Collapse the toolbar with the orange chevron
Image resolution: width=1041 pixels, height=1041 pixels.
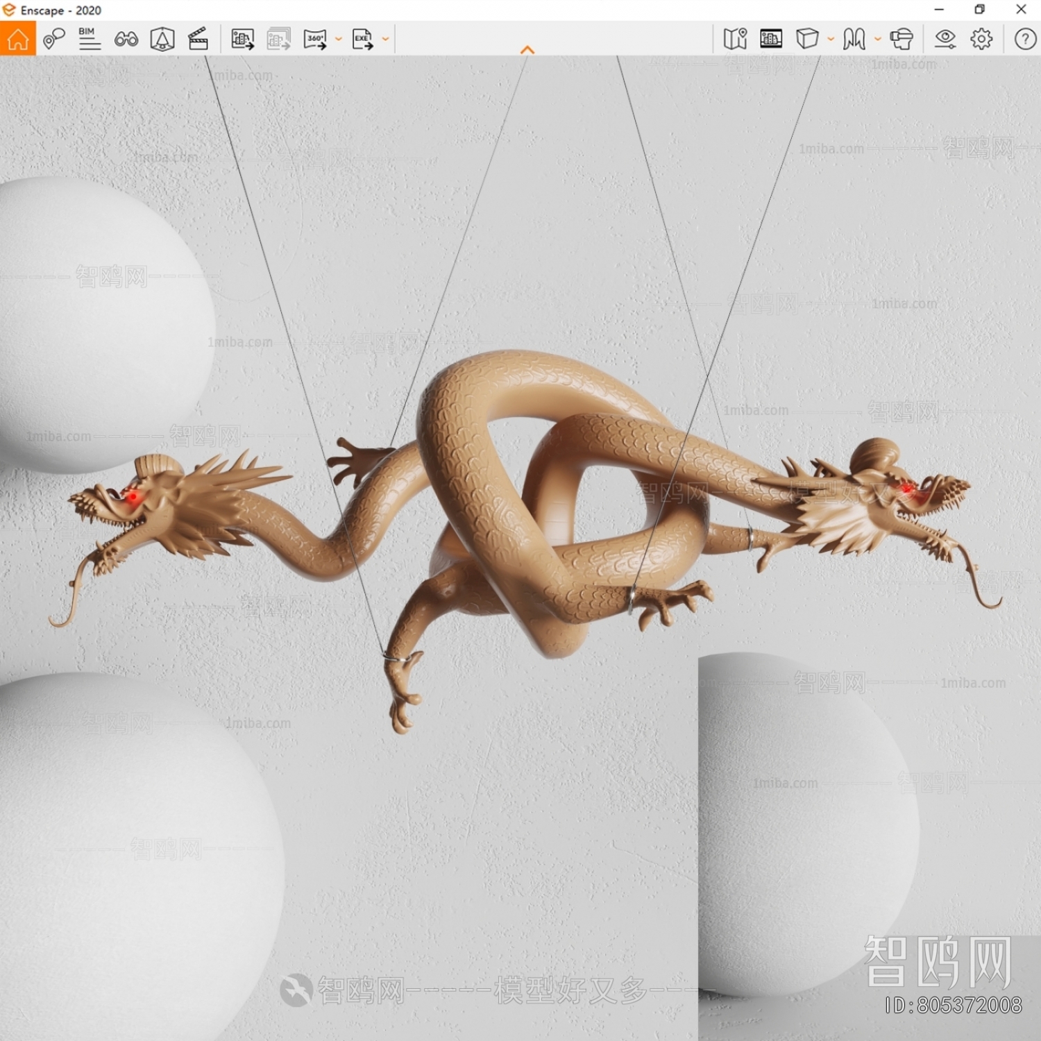point(527,49)
